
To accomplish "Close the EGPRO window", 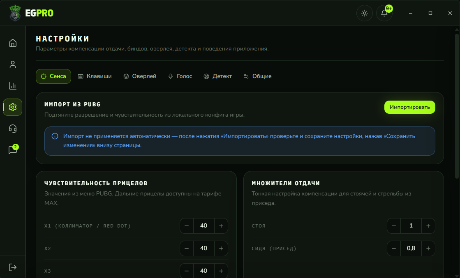I will click(450, 13).
